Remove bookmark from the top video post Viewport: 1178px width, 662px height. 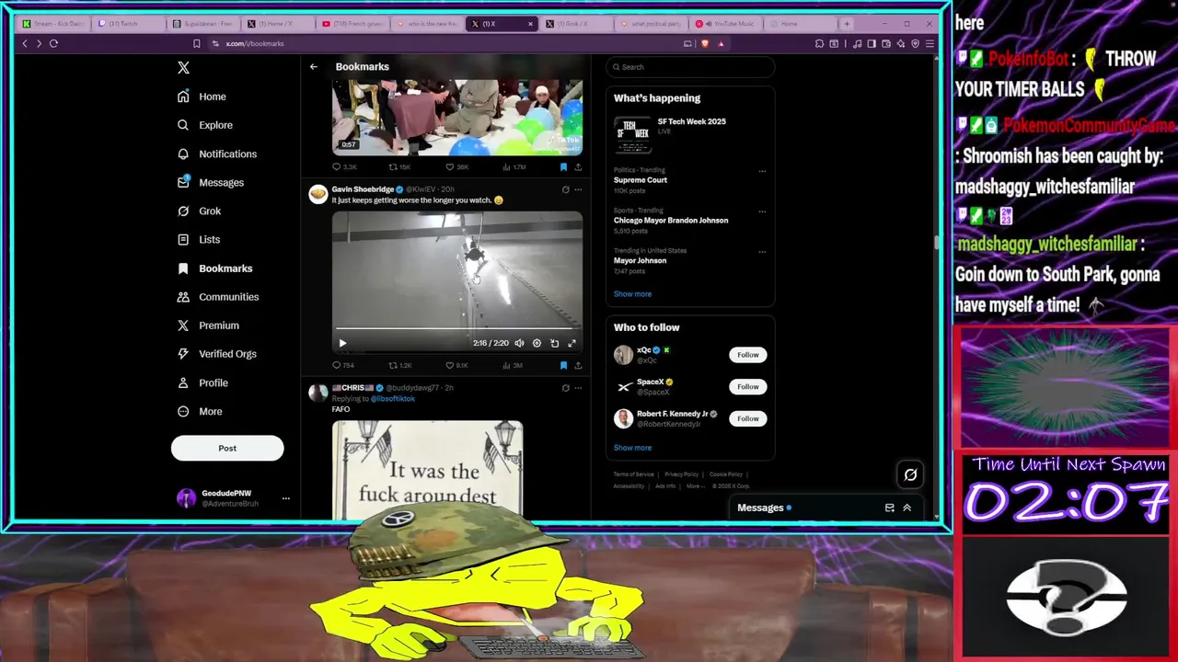tap(563, 167)
